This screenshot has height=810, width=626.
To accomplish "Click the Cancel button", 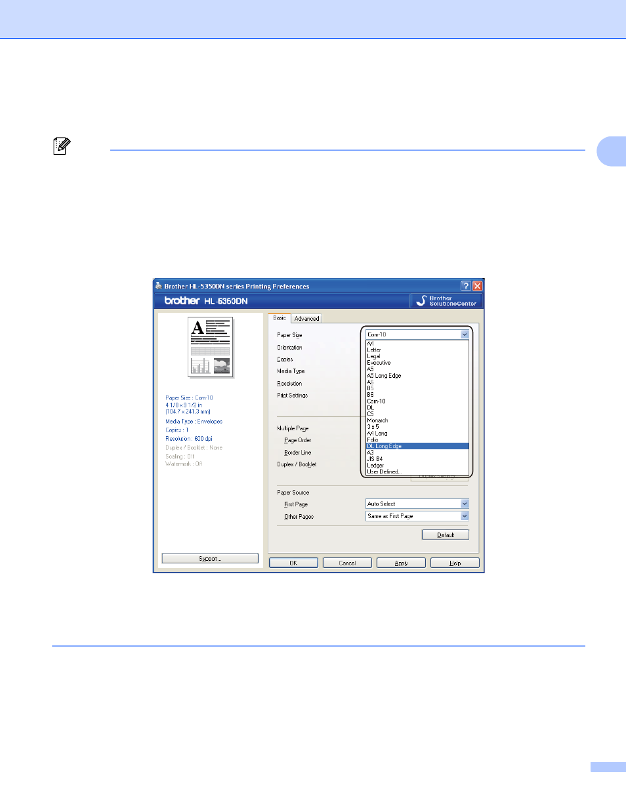I will [347, 563].
